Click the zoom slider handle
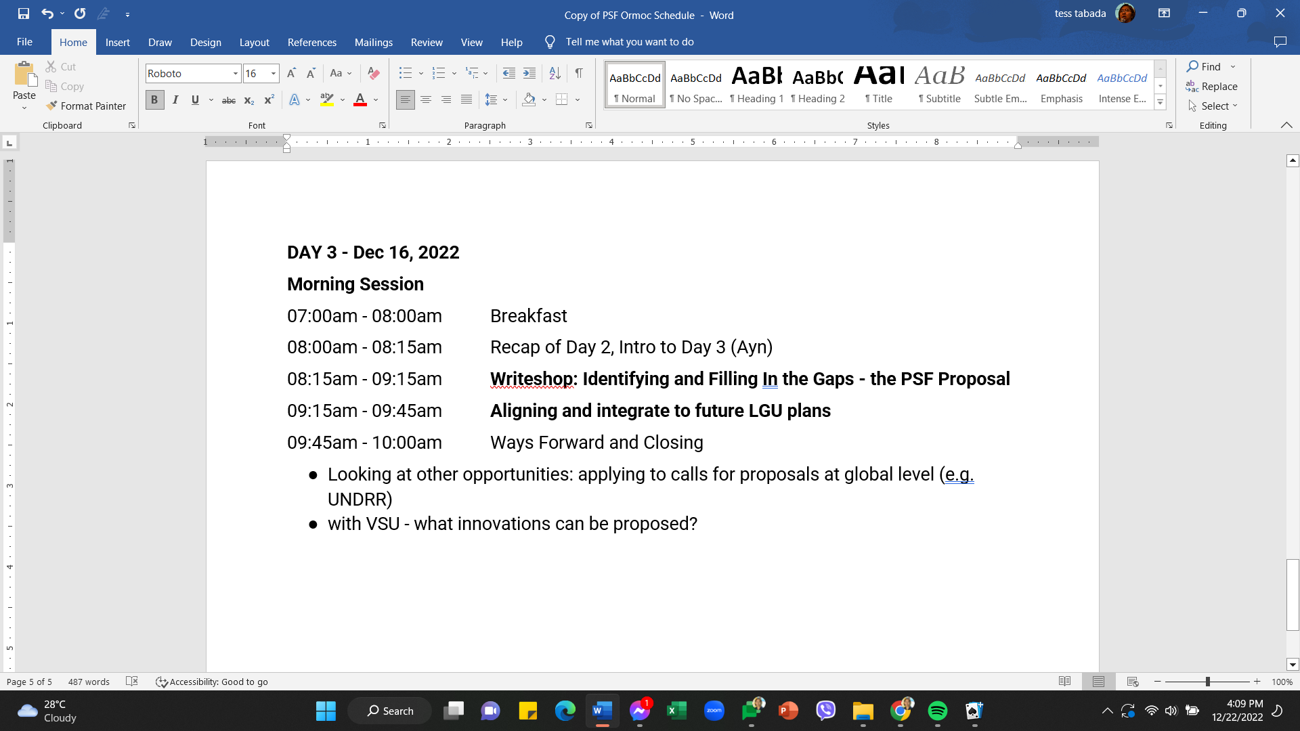The height and width of the screenshot is (731, 1300). 1207,682
